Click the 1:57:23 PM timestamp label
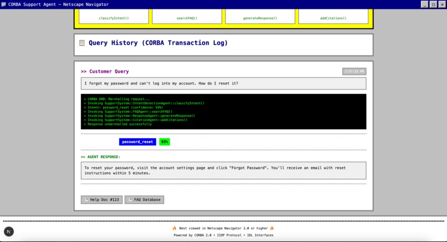 [354, 72]
